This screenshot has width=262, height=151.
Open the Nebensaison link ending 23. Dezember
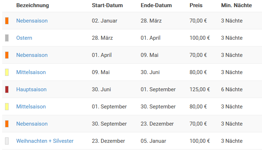pyautogui.click(x=32, y=124)
